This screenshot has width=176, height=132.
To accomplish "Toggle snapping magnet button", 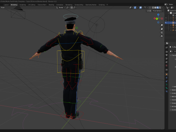I will [x=71, y=8].
